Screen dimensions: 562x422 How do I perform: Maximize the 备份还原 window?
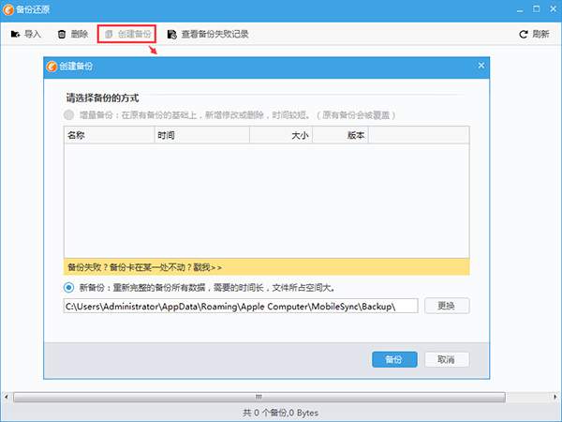(536, 9)
